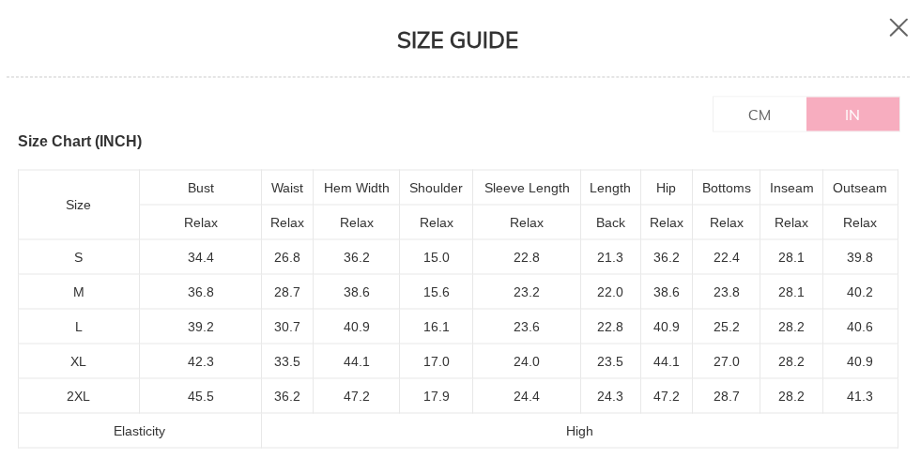Click the Elasticity row label
The image size is (921, 459).
[x=139, y=431]
